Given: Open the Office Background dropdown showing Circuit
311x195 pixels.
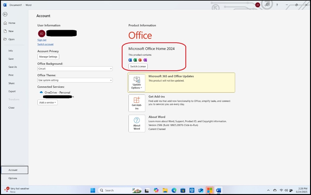Looking at the screenshot, I should coord(75,68).
